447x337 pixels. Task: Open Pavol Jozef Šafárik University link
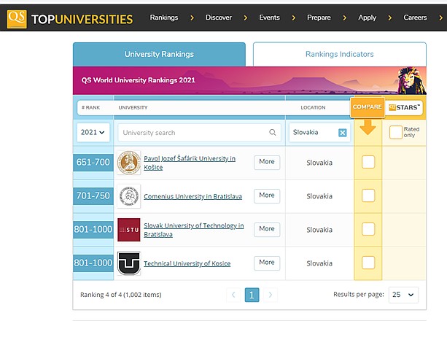(190, 163)
